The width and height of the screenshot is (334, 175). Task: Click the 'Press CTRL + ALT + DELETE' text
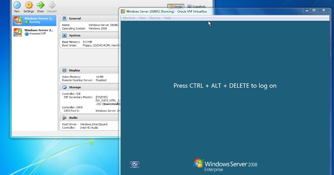[x=225, y=86]
